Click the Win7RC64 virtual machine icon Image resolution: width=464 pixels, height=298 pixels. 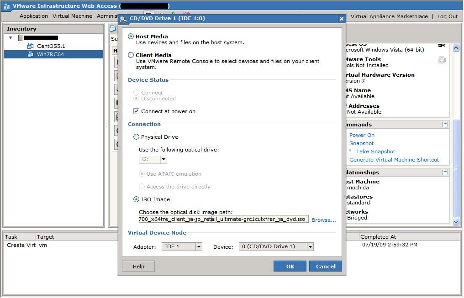30,54
